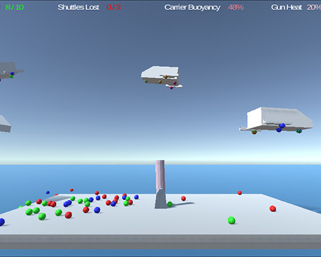Click the "20%" gun heat value

pos(314,7)
